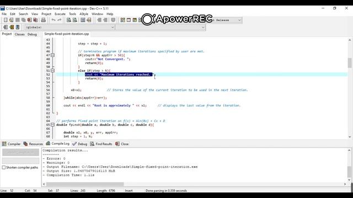Screen dimensions: 353x198
Task: Click the Dev-C++ application icon in title bar
Action: coord(2,8)
